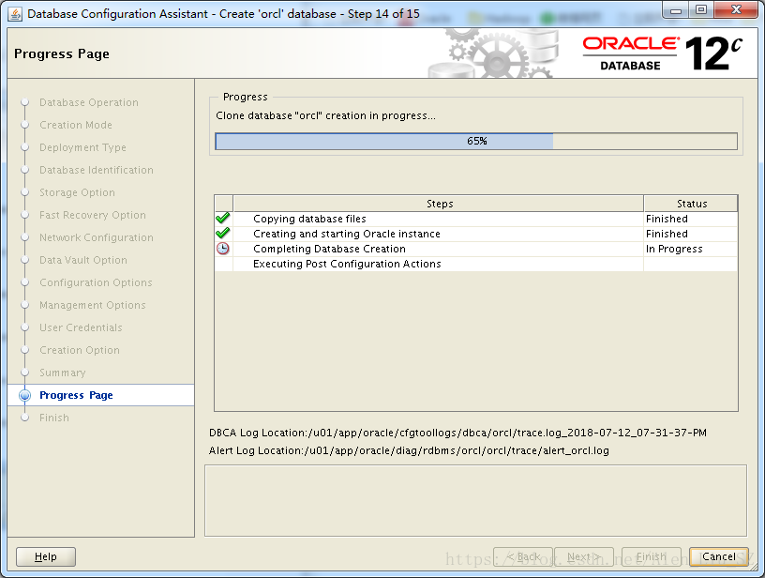Click 'Completing Database Creation' row text
Viewport: 765px width, 578px height.
click(329, 249)
